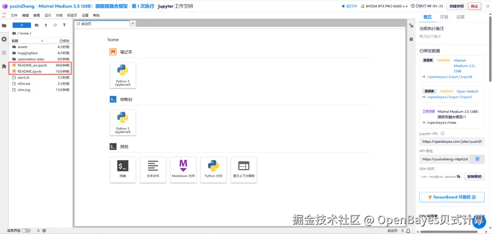Select the vlllm.txt file
Screen dimensions: 492x234
[41, 84]
